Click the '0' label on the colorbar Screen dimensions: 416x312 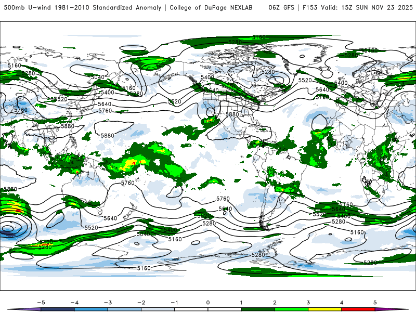pyautogui.click(x=207, y=303)
